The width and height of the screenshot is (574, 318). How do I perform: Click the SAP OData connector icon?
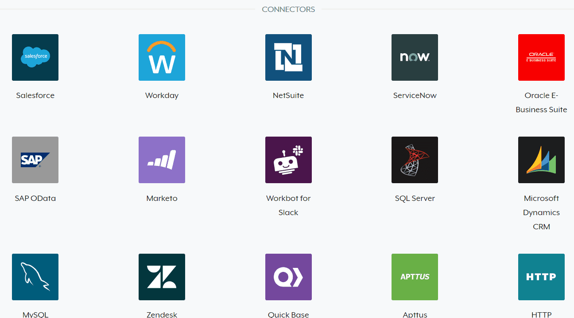[35, 160]
